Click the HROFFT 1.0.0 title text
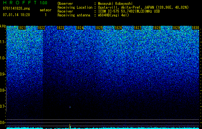The height and width of the screenshot is (129, 202). point(25,3)
